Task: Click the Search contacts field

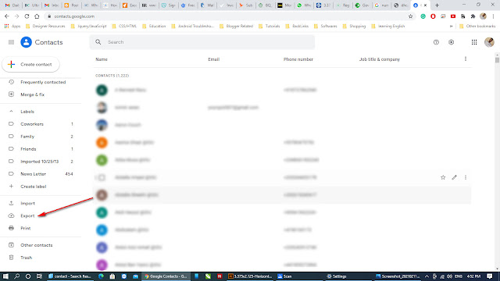Action: click(202, 42)
